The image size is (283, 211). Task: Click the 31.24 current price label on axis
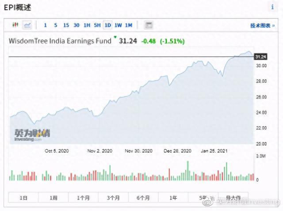[x=261, y=57]
